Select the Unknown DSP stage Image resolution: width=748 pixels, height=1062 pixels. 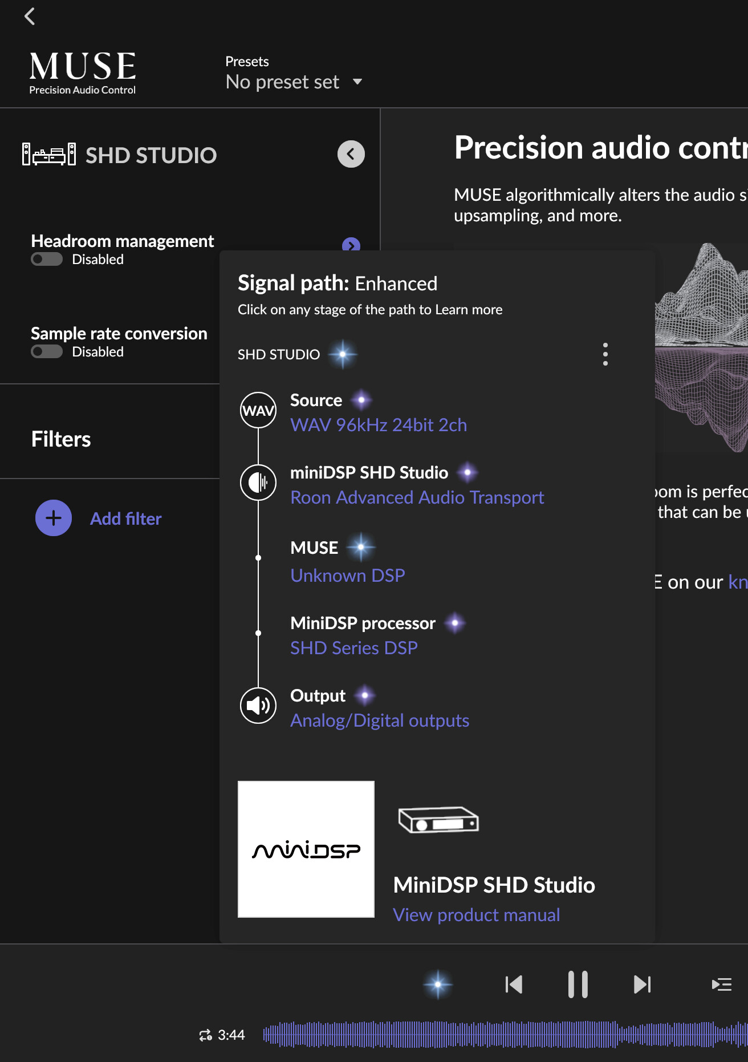(x=347, y=575)
